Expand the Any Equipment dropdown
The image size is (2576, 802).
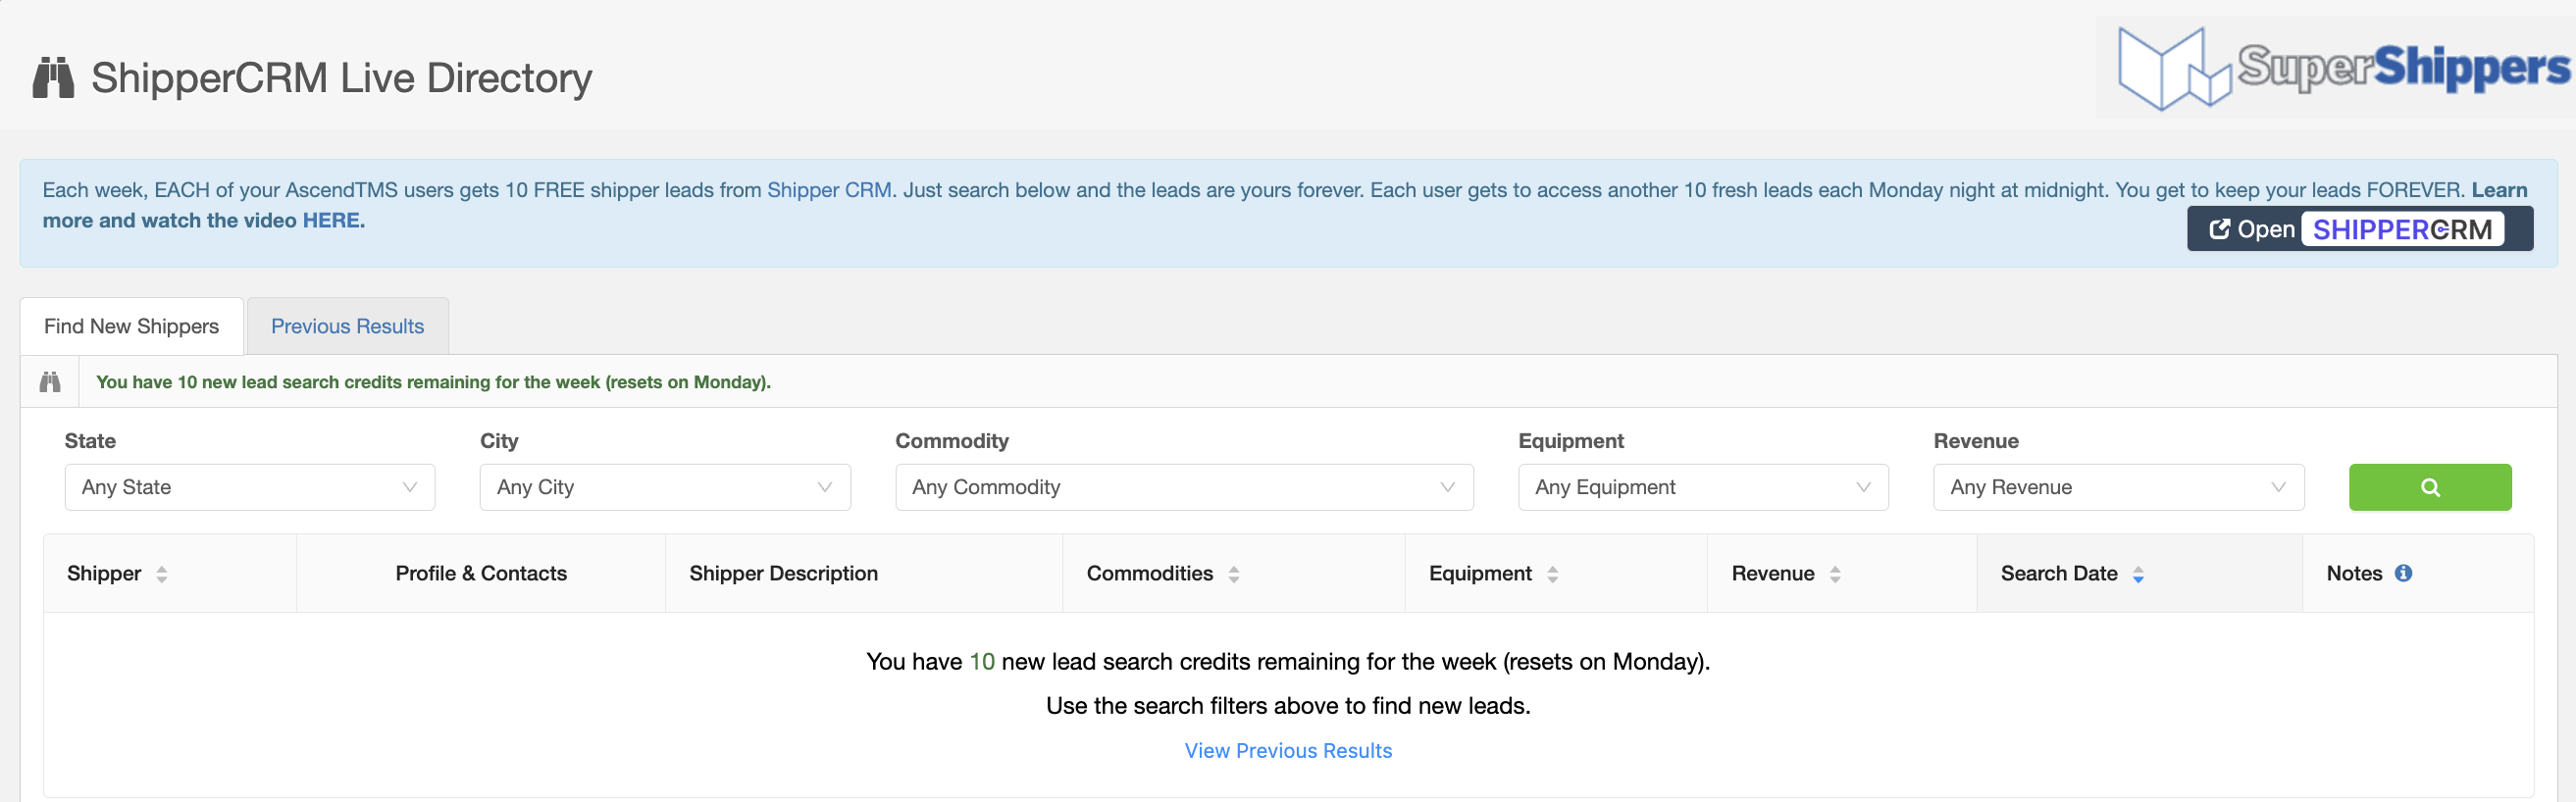pyautogui.click(x=1703, y=487)
